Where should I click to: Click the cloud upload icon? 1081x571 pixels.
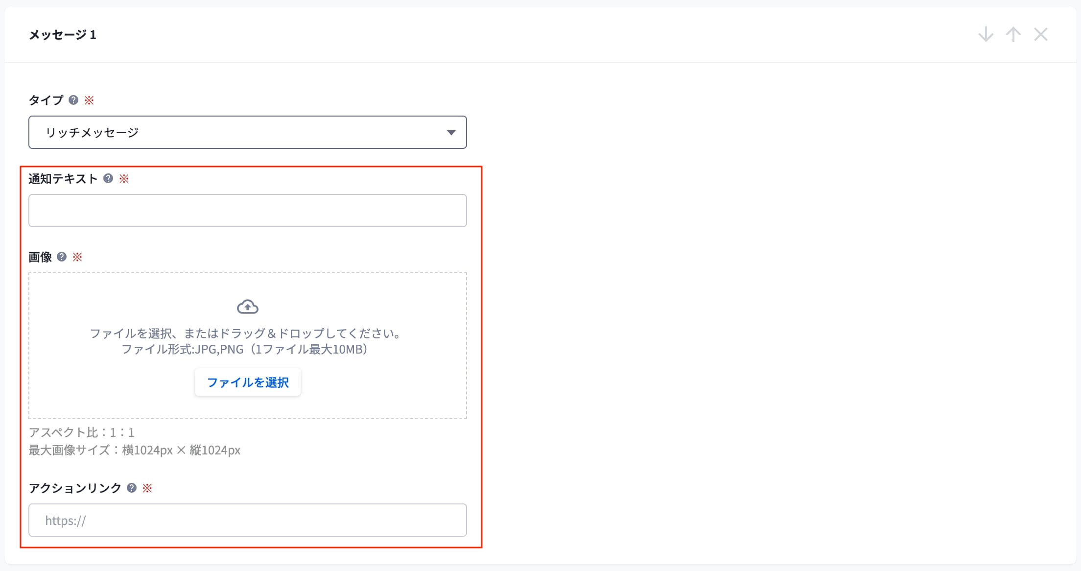point(248,307)
